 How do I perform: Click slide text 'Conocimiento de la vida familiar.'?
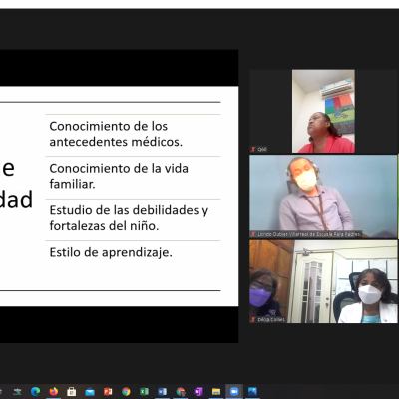[119, 176]
